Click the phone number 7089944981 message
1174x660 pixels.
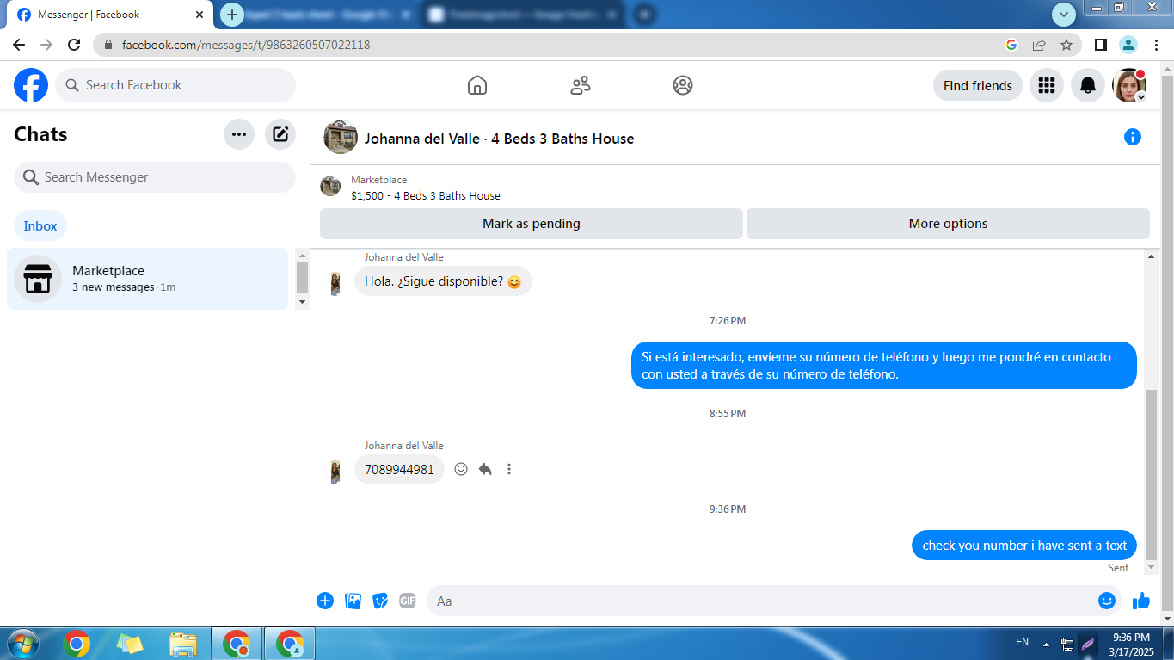pos(399,470)
